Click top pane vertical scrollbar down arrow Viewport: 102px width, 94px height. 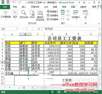click(x=100, y=70)
